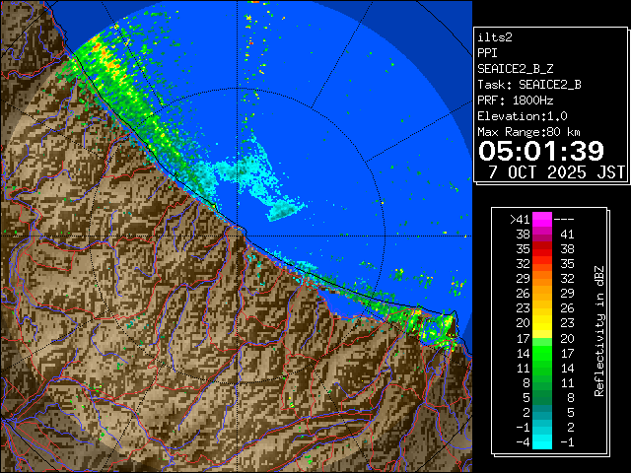This screenshot has width=631, height=473.
Task: Click the "Task: SEAICE2_B" line
Action: [x=528, y=84]
